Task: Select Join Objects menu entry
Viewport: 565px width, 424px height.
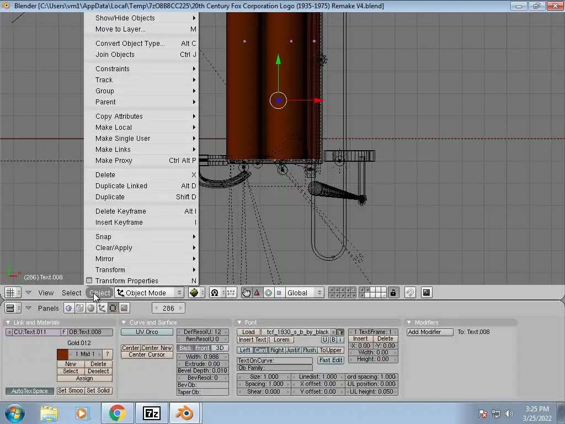Action: (141, 55)
